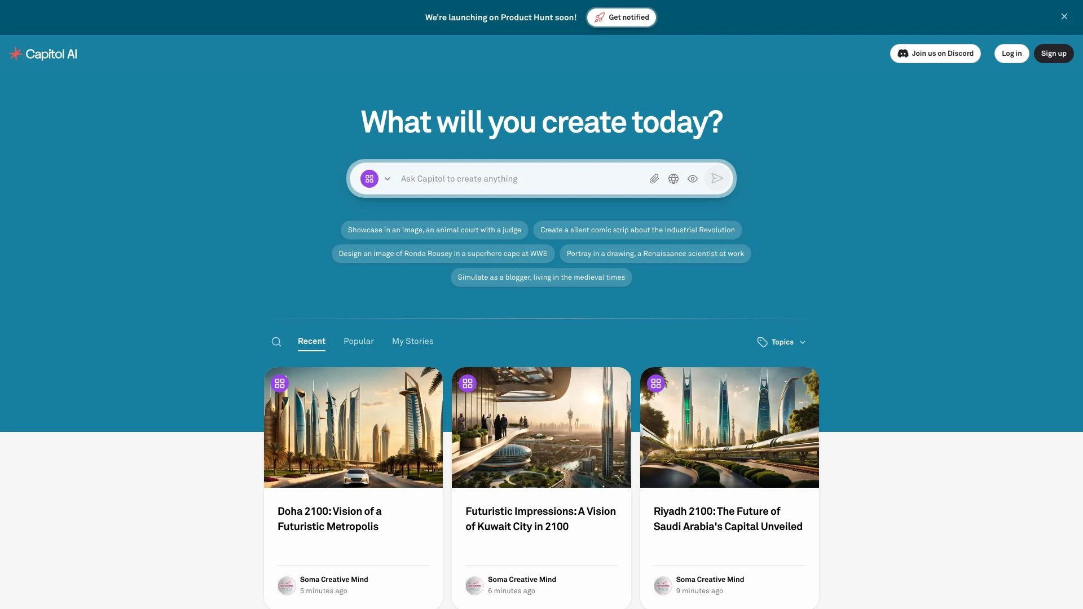Screen dimensions: 1083x609
Task: Click the Get notified button on banner
Action: click(x=622, y=17)
